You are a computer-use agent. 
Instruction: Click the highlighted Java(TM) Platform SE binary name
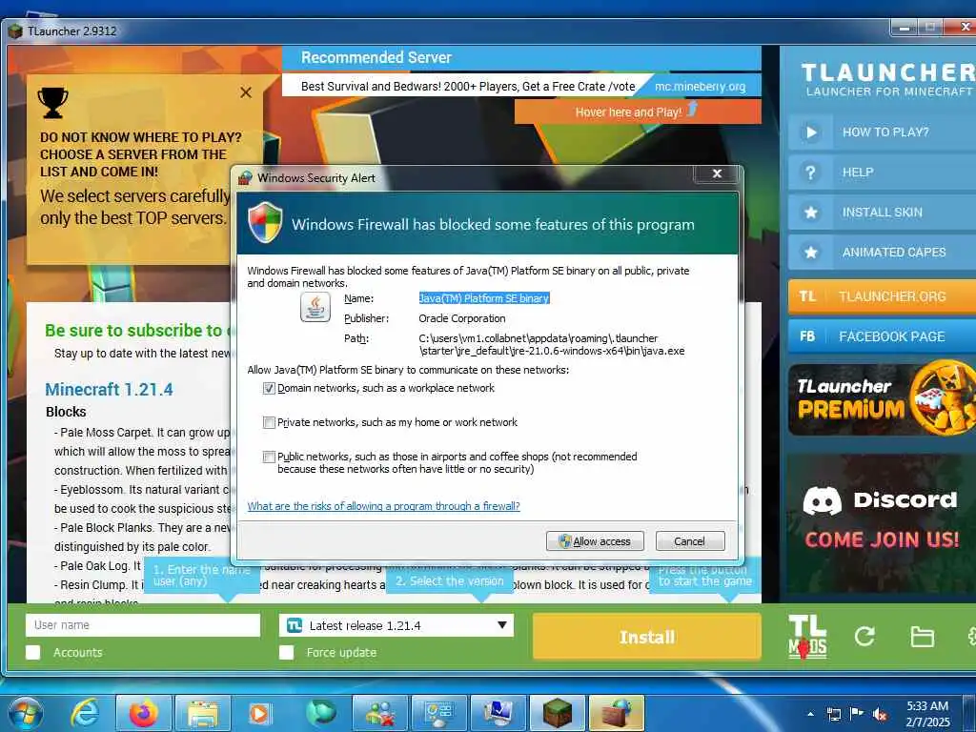483,298
